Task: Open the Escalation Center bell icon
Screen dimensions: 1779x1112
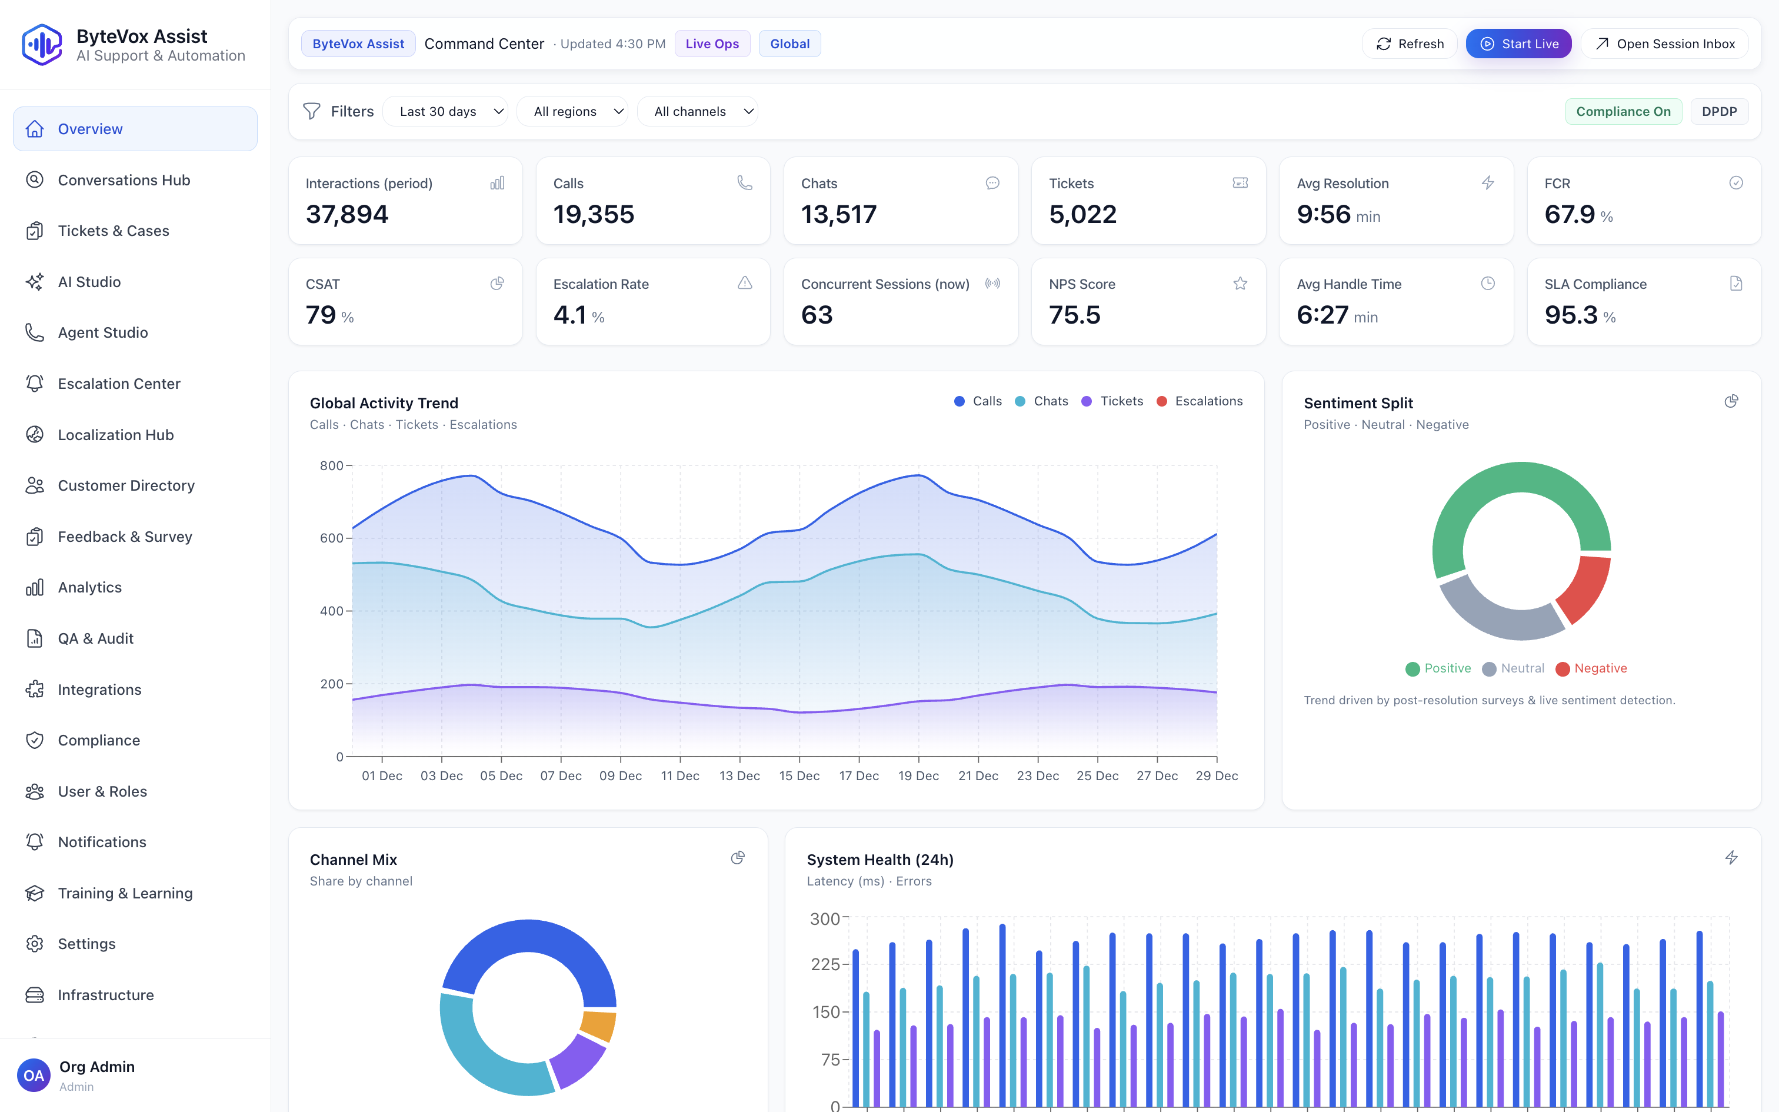Action: [x=35, y=383]
